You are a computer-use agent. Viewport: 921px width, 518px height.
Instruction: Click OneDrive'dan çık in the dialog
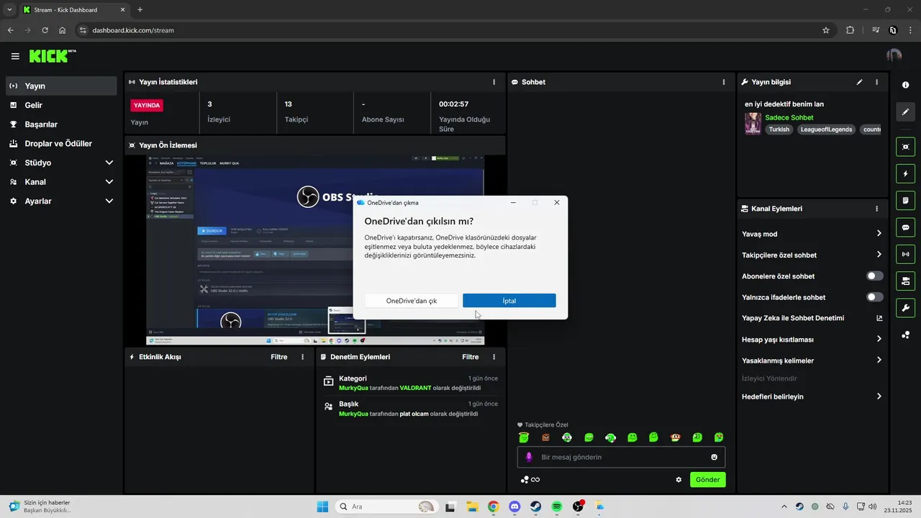pos(412,301)
